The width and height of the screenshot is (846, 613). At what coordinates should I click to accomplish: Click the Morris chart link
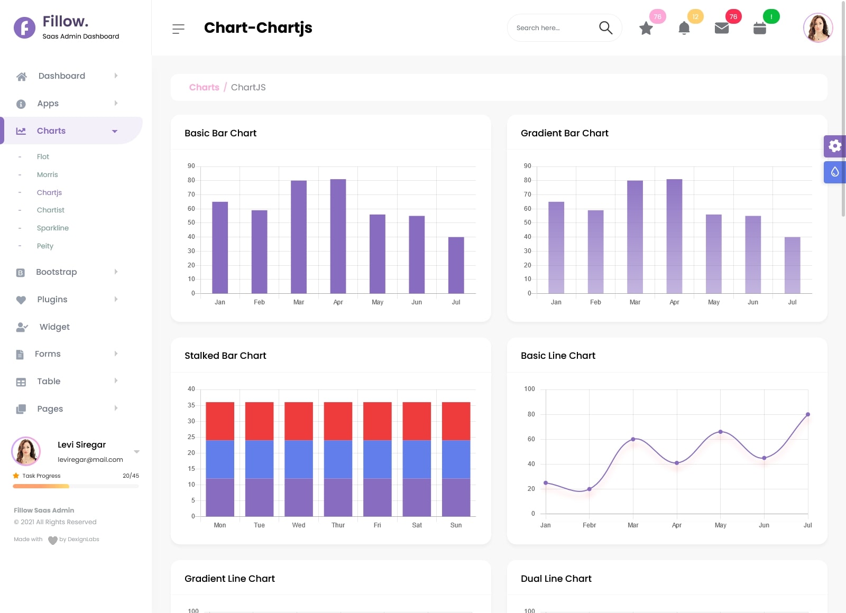[48, 175]
